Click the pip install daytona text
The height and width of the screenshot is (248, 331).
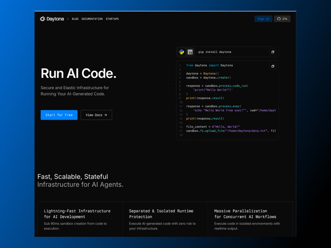[215, 52]
